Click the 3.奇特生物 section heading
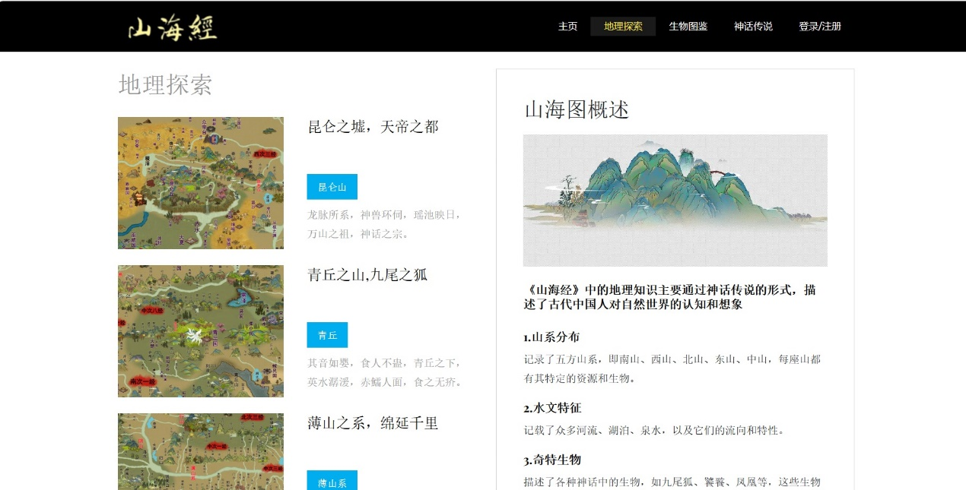Viewport: 966px width, 490px height. [x=552, y=460]
